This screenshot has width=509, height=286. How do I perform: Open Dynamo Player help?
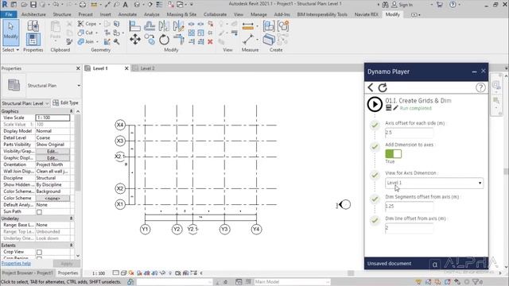pos(480,87)
